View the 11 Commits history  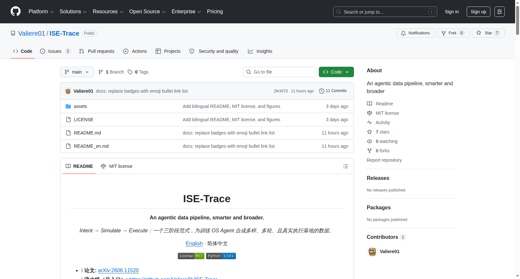pyautogui.click(x=333, y=91)
